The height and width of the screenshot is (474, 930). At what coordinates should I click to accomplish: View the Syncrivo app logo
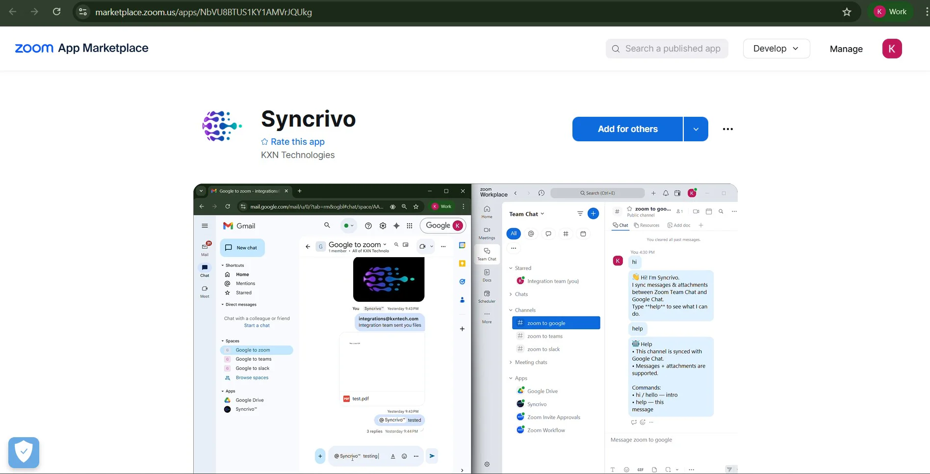pyautogui.click(x=222, y=126)
